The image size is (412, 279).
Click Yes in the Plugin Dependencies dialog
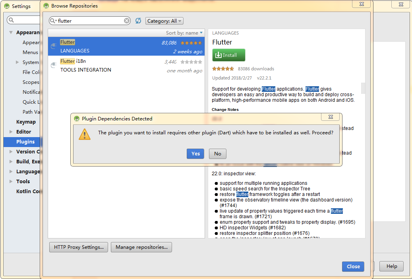pos(195,154)
